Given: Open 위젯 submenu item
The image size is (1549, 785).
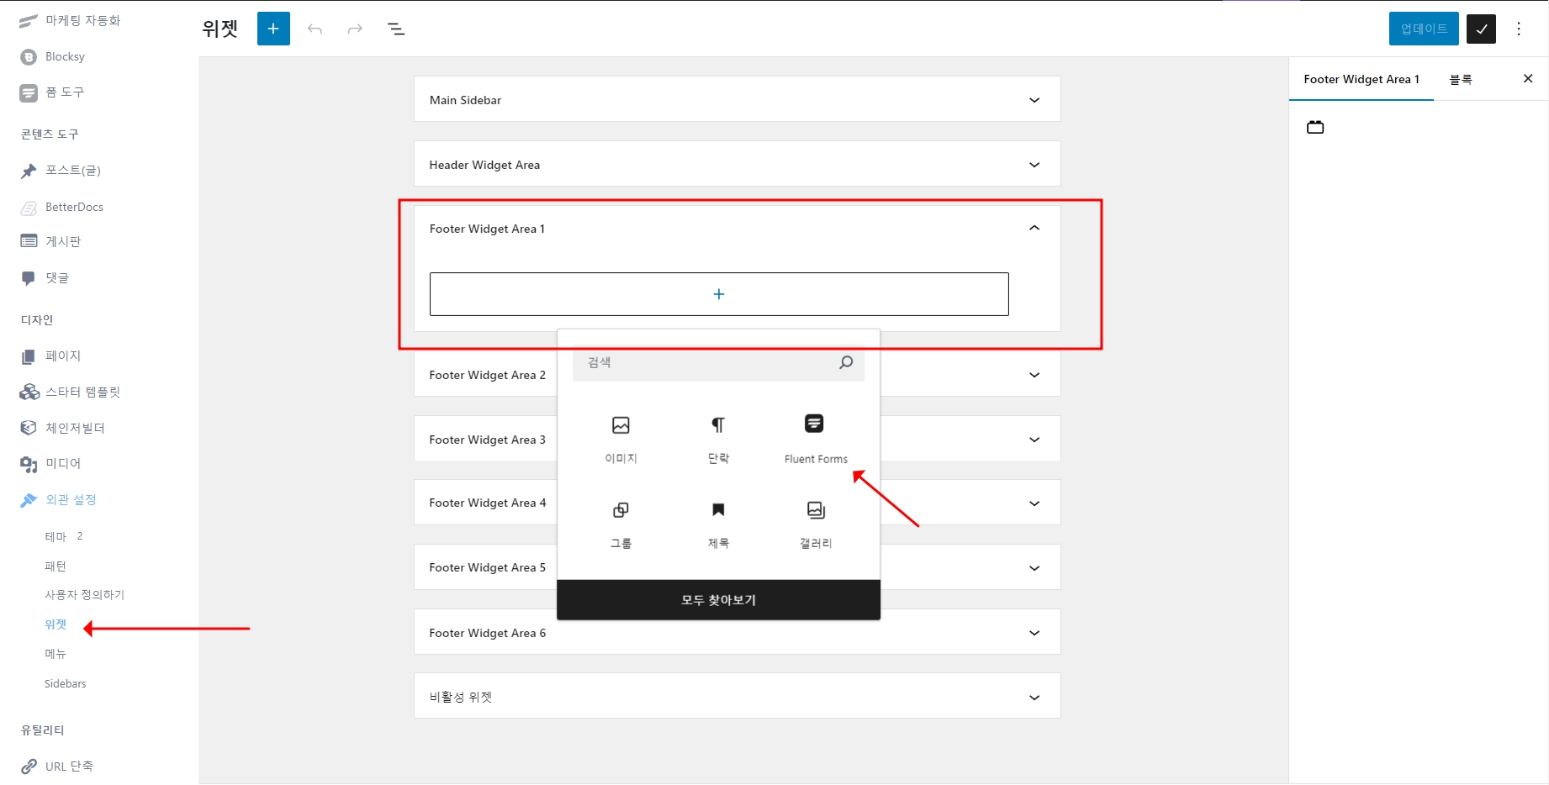Looking at the screenshot, I should coord(56,624).
